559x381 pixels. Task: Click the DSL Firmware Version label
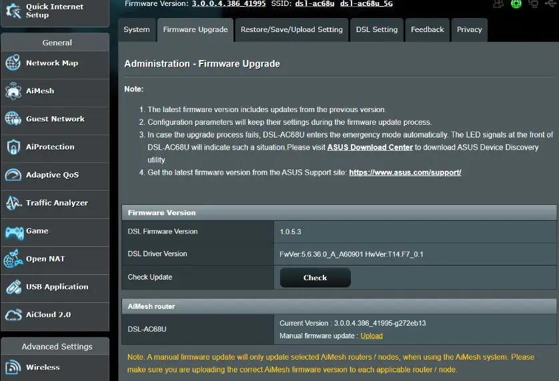(163, 232)
